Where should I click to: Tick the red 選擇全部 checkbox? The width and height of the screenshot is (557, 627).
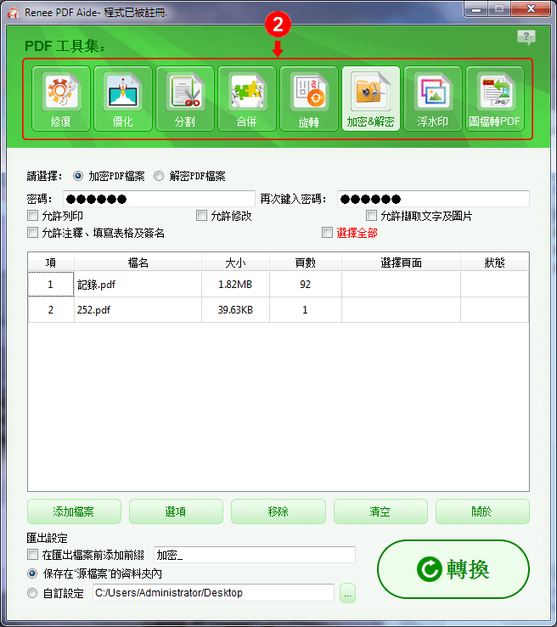pos(327,233)
